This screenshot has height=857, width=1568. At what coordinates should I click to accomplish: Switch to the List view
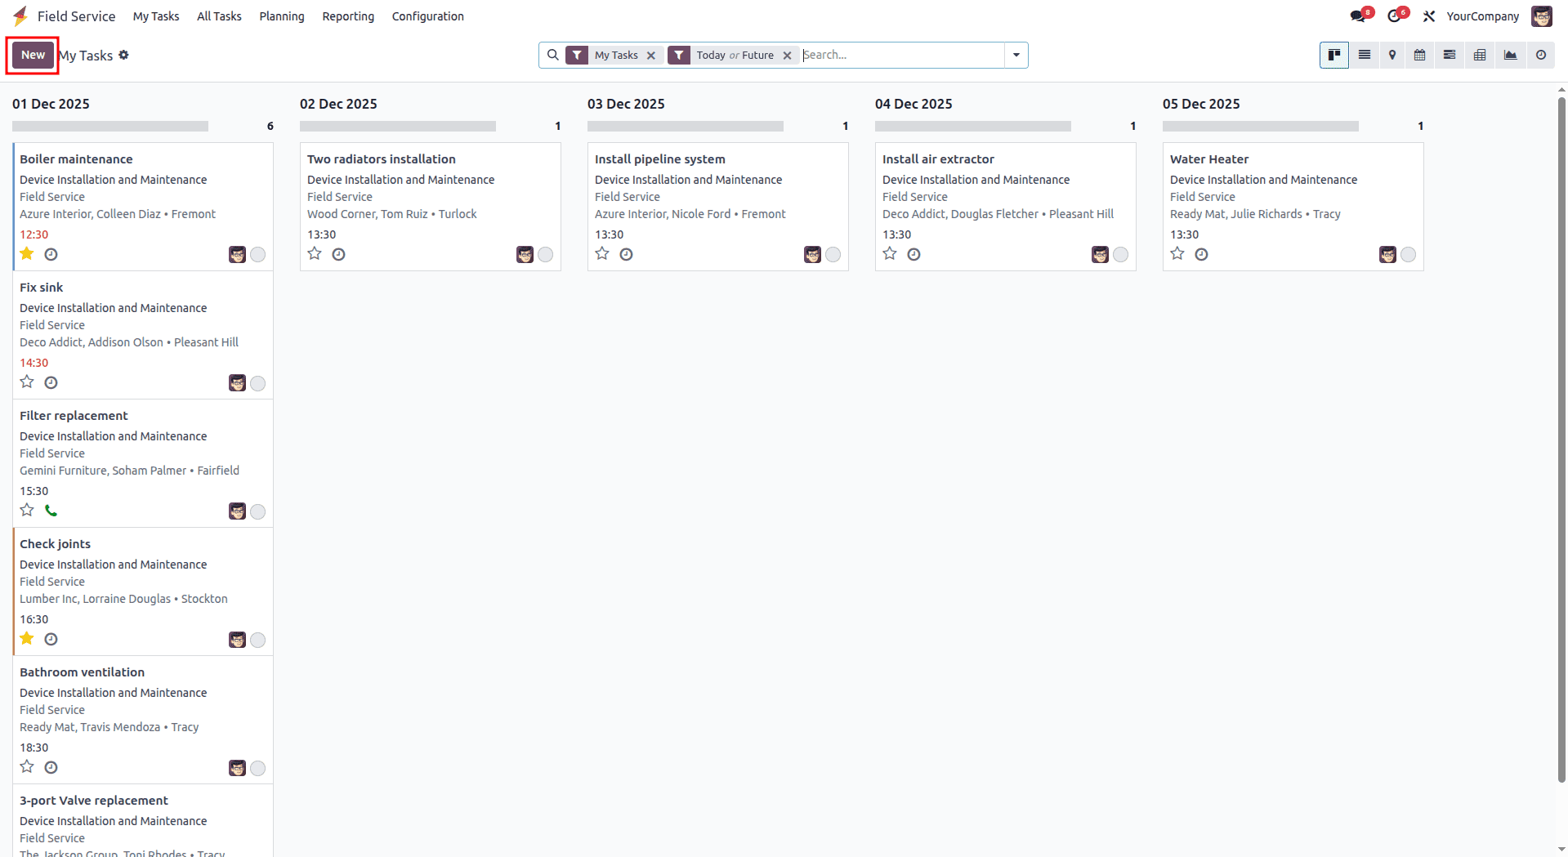[1364, 55]
